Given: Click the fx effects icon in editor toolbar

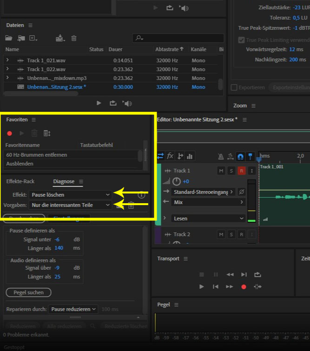Looking at the screenshot, I should [x=170, y=156].
